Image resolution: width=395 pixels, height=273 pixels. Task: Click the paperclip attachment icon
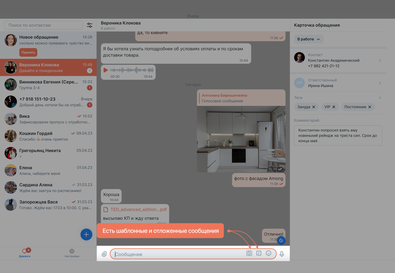(104, 254)
